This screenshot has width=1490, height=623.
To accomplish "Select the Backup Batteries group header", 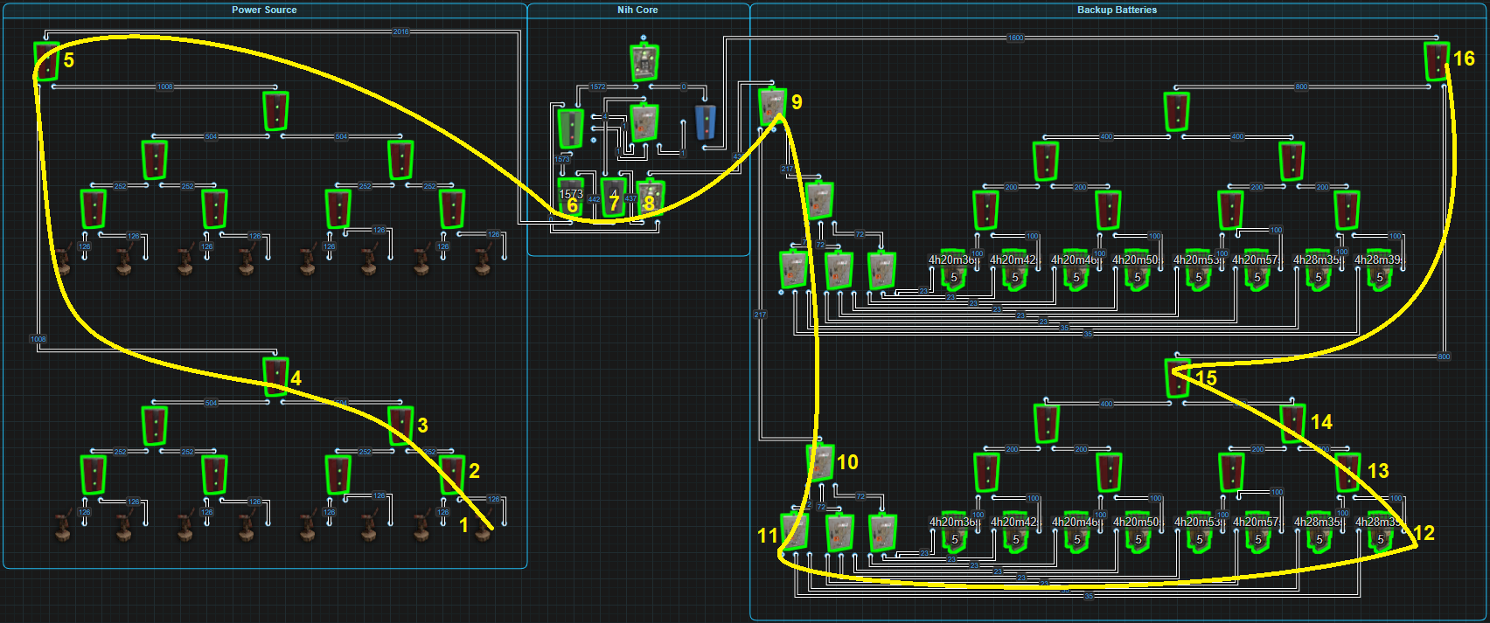I will coord(1117,10).
